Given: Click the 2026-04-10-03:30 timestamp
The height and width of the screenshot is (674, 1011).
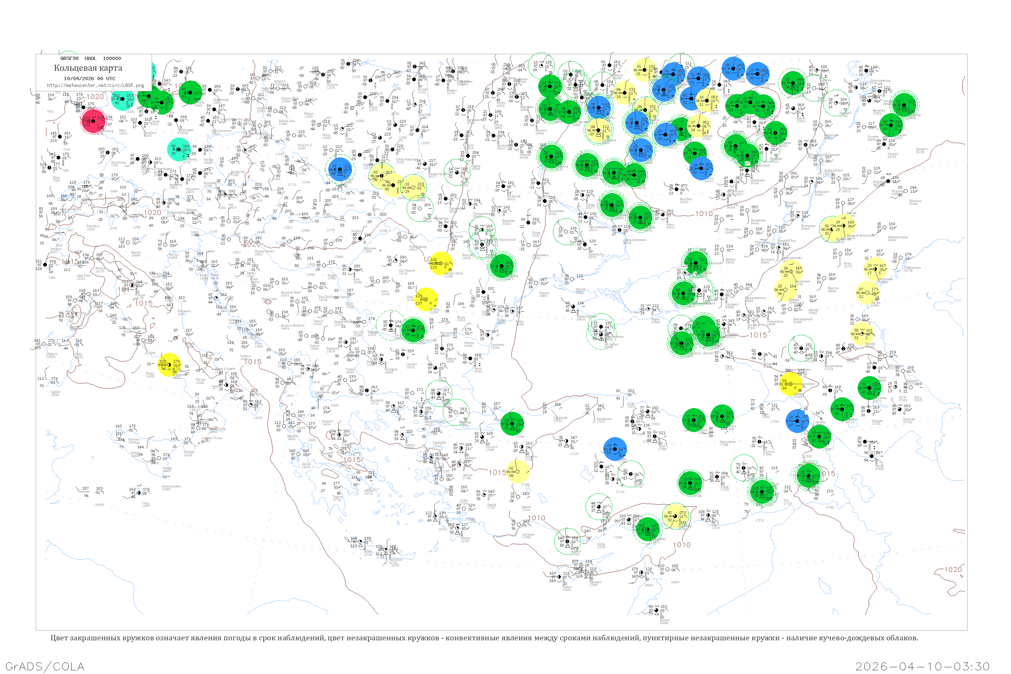Looking at the screenshot, I should click(922, 666).
